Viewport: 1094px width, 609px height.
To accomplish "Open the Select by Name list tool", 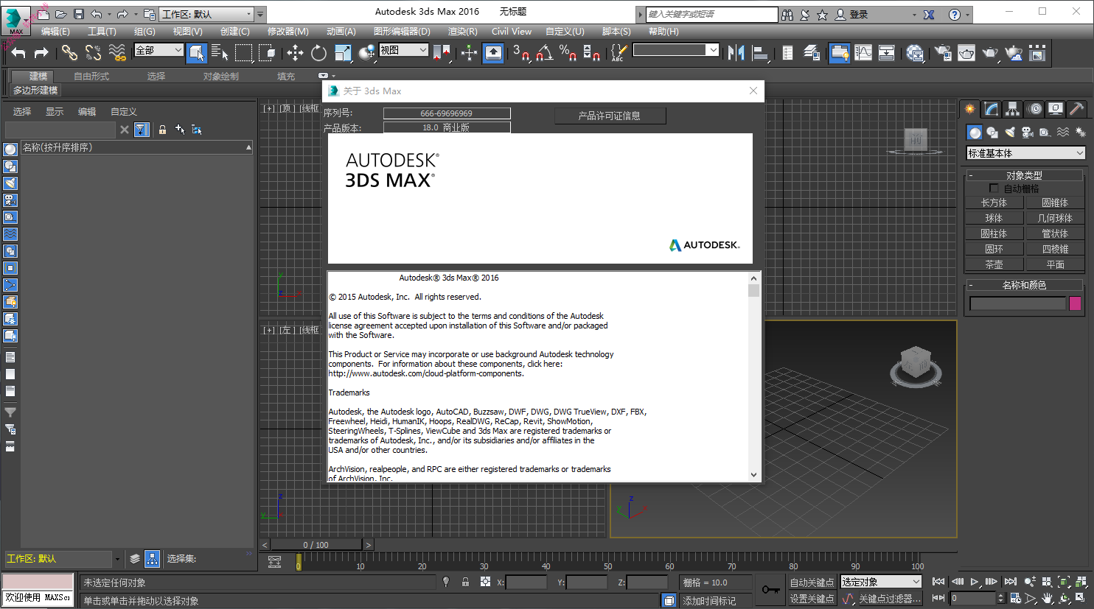I will click(220, 52).
